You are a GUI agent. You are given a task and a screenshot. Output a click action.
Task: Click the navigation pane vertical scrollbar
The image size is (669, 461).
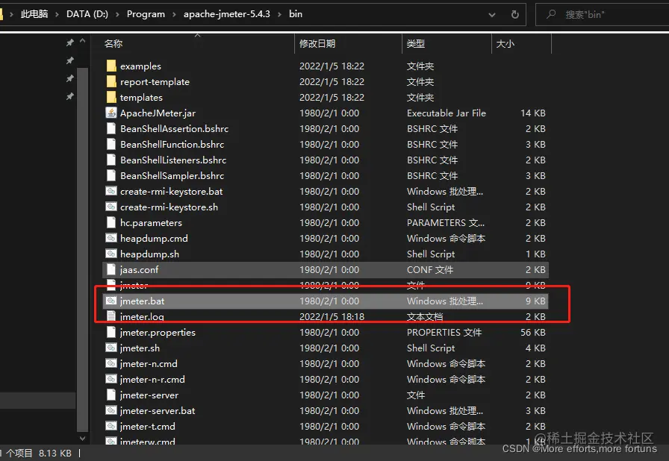pyautogui.click(x=83, y=249)
